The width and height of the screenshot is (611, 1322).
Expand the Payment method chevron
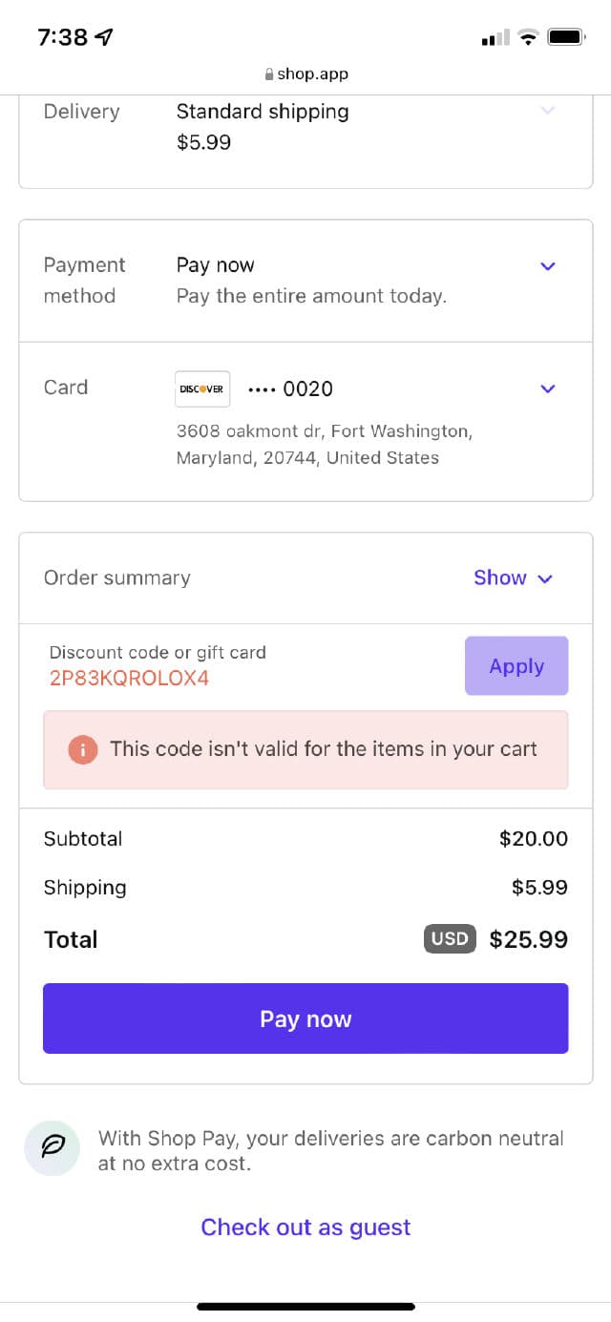(548, 266)
